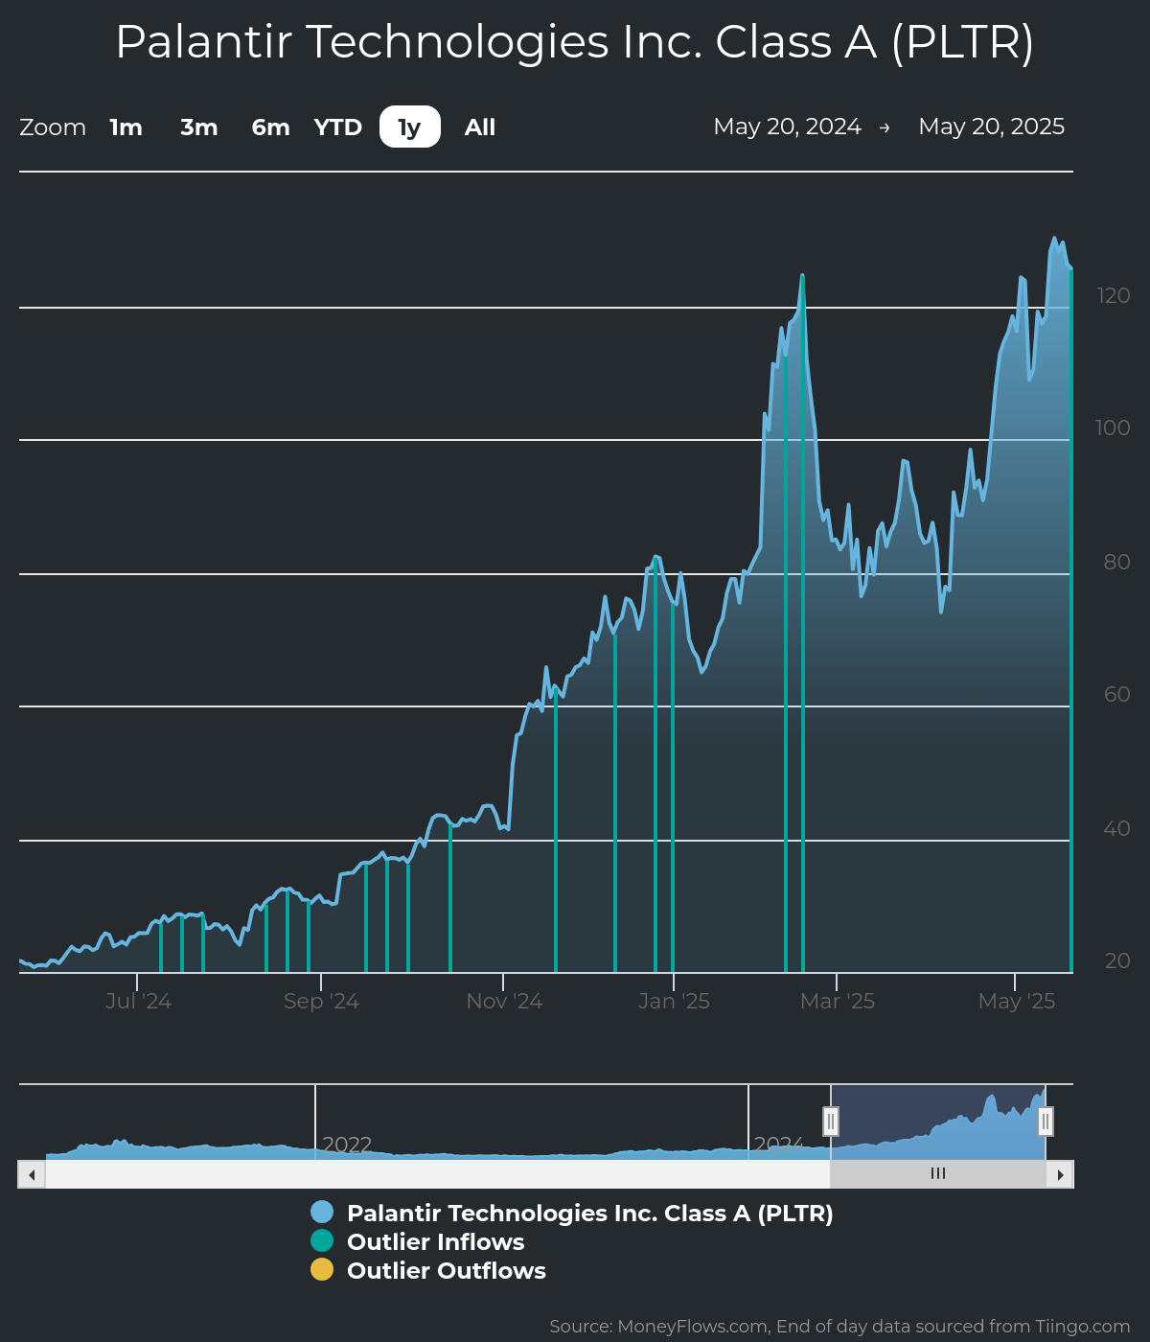Click the Nov '24 axis label

504,1002
